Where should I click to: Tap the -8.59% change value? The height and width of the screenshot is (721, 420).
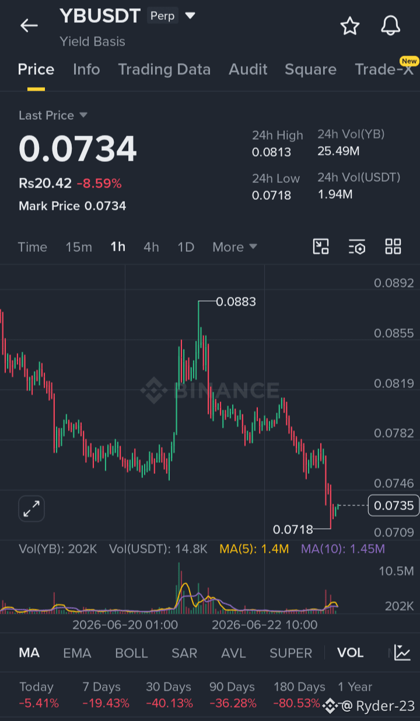[x=99, y=183]
